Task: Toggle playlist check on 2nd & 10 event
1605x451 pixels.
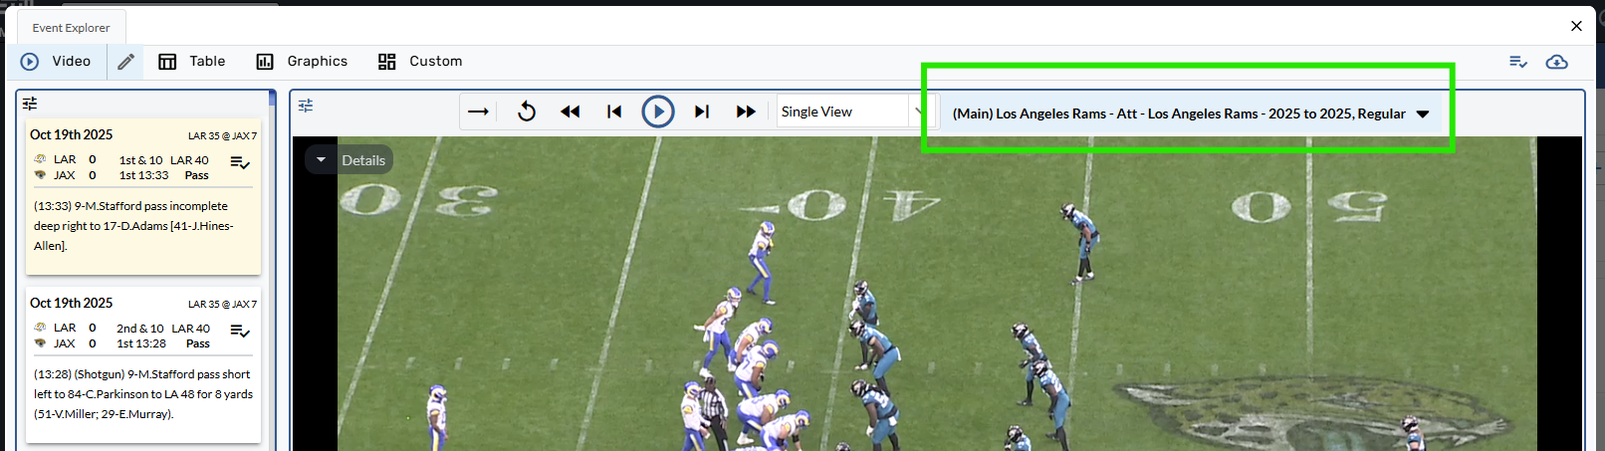Action: point(240,332)
